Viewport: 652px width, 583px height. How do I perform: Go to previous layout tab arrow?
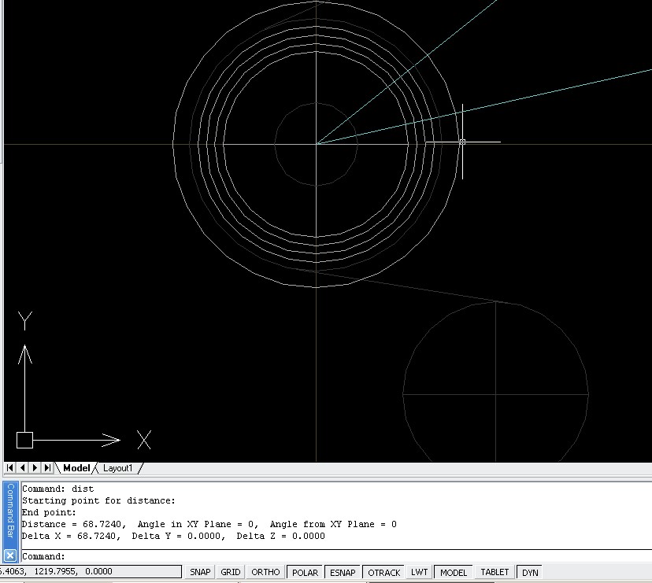click(x=22, y=468)
